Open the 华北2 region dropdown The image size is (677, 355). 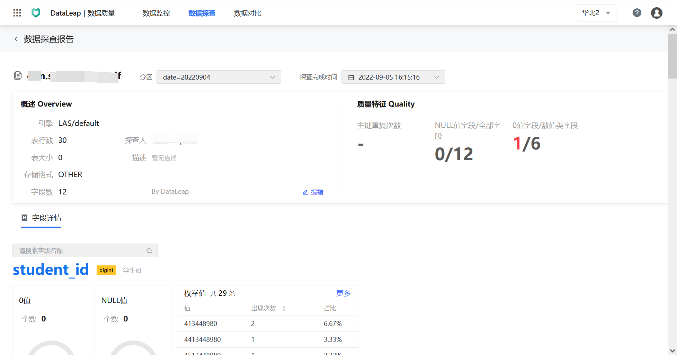coord(596,13)
